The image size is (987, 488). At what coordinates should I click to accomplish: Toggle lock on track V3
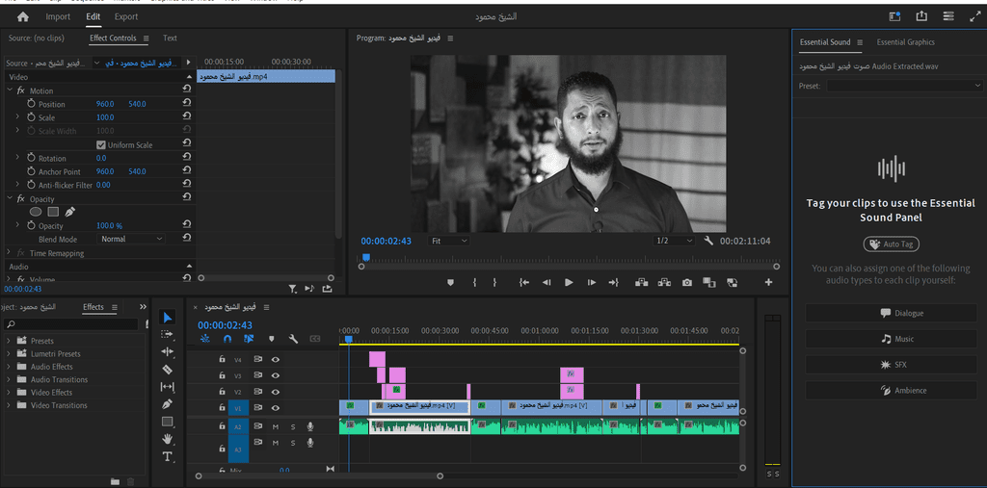(x=222, y=375)
